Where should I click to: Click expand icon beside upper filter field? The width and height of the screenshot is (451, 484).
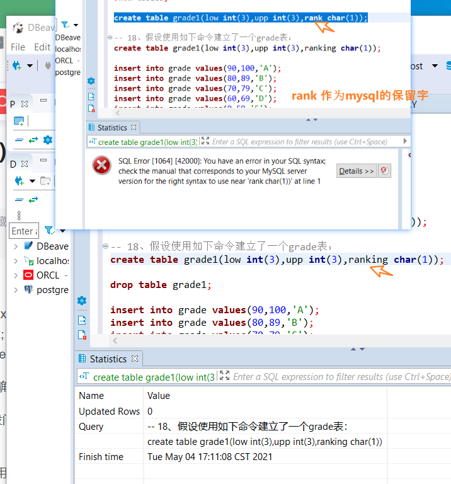click(205, 141)
